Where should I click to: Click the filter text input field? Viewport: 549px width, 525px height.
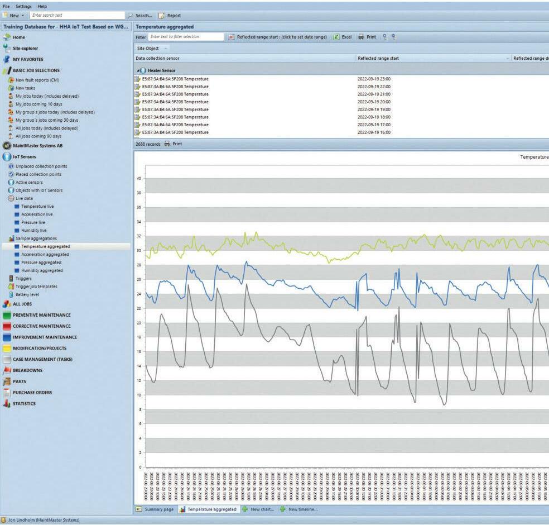186,37
